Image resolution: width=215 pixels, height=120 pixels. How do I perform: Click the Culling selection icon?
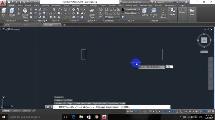pyautogui.click(x=144, y=12)
